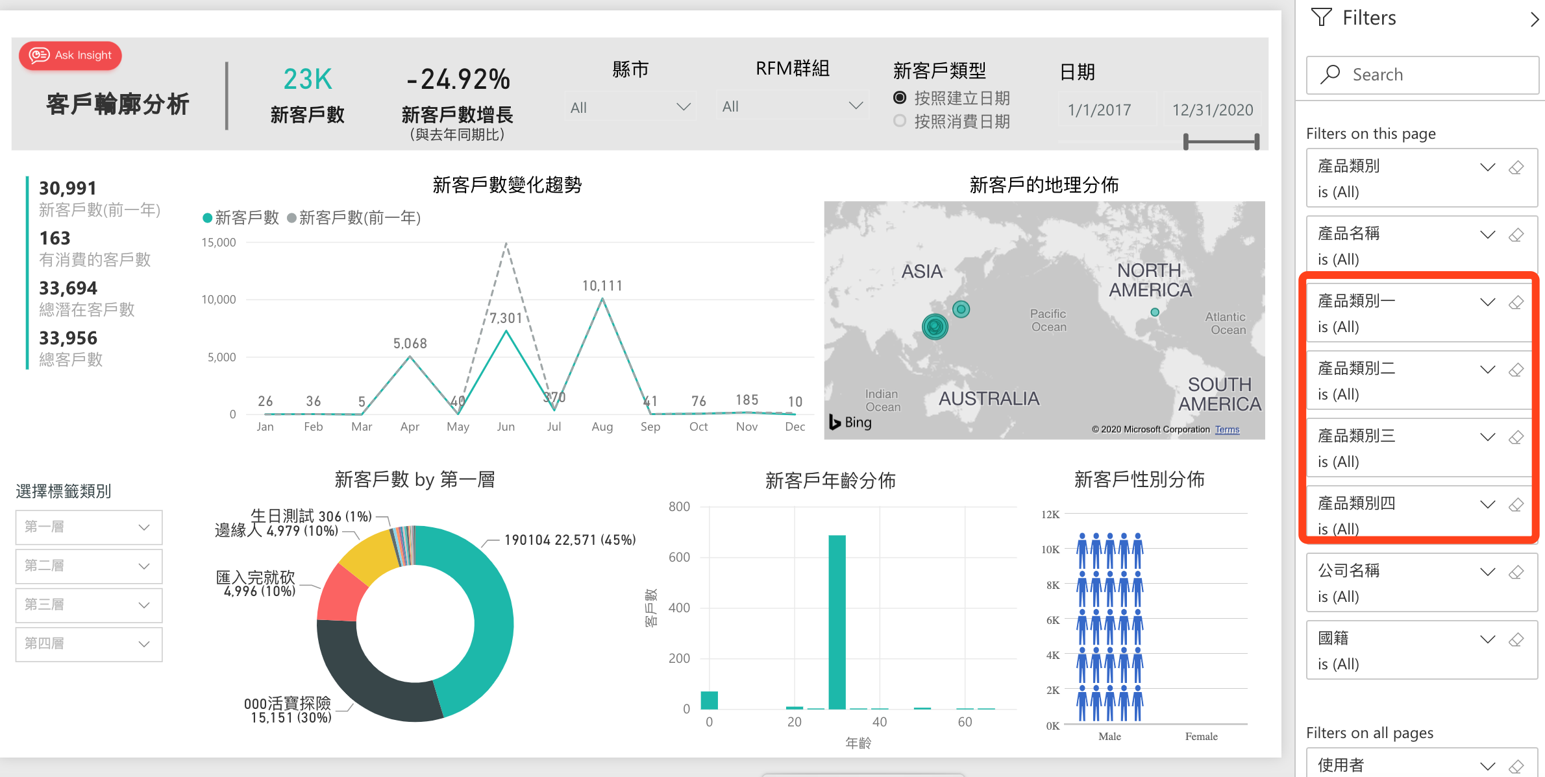Open the 第一層 tag dropdown

(88, 527)
